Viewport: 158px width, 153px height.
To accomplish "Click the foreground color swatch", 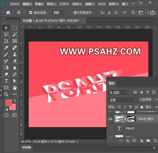I will coord(9,103).
